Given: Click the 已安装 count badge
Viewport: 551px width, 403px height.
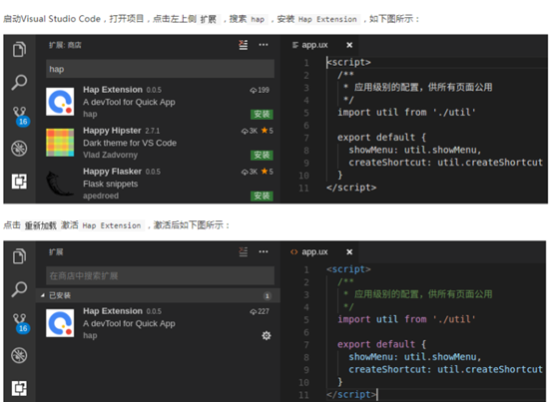Looking at the screenshot, I should (x=268, y=296).
